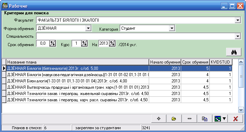Sort by Начало обучения column header
Image resolution: width=246 pixels, height=132 pixels.
(165, 62)
